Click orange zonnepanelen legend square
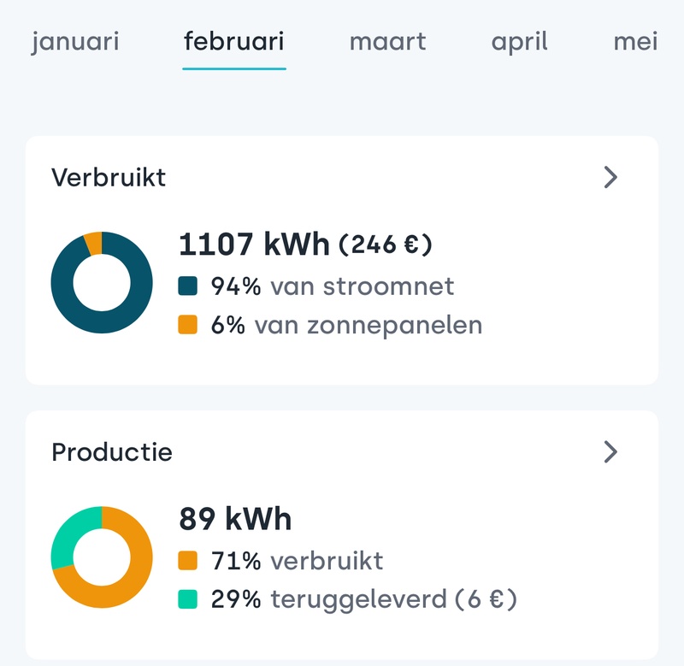The height and width of the screenshot is (666, 684). pyautogui.click(x=187, y=325)
